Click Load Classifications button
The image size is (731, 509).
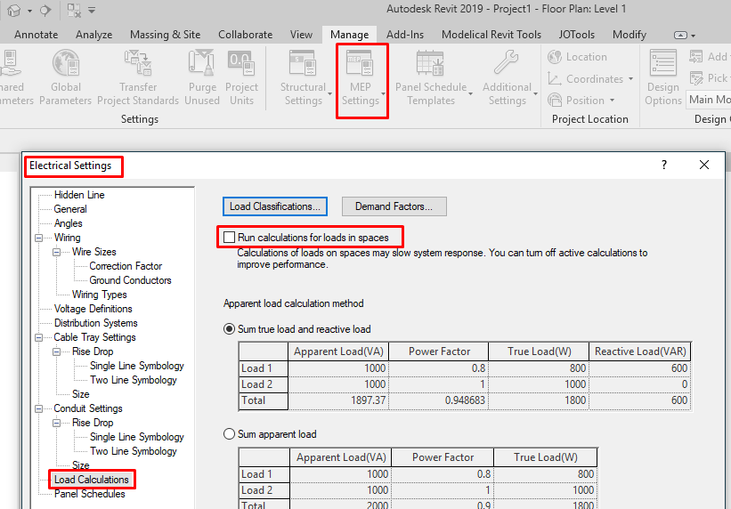275,206
